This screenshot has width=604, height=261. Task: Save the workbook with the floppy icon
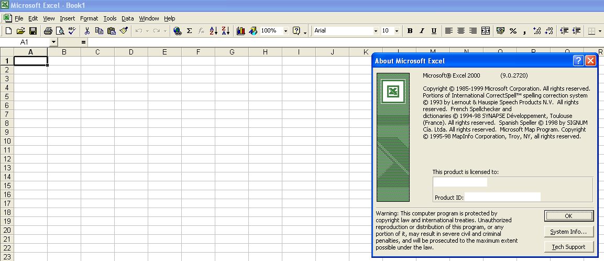(x=33, y=31)
